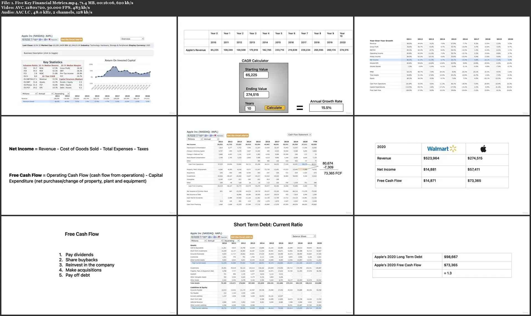
Task: Click Transcripts icon in Balance Sheet thumbnail
Action: [223, 237]
